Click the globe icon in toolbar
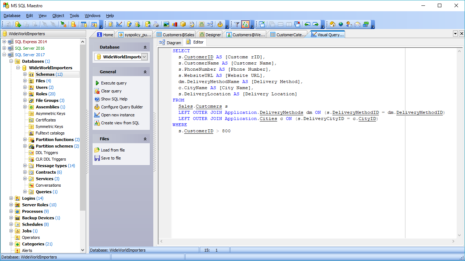The width and height of the screenshot is (465, 261). tap(341, 24)
